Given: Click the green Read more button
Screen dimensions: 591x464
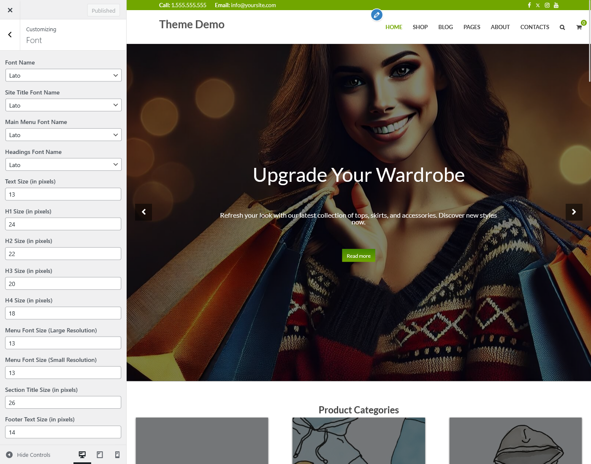Looking at the screenshot, I should [x=358, y=256].
